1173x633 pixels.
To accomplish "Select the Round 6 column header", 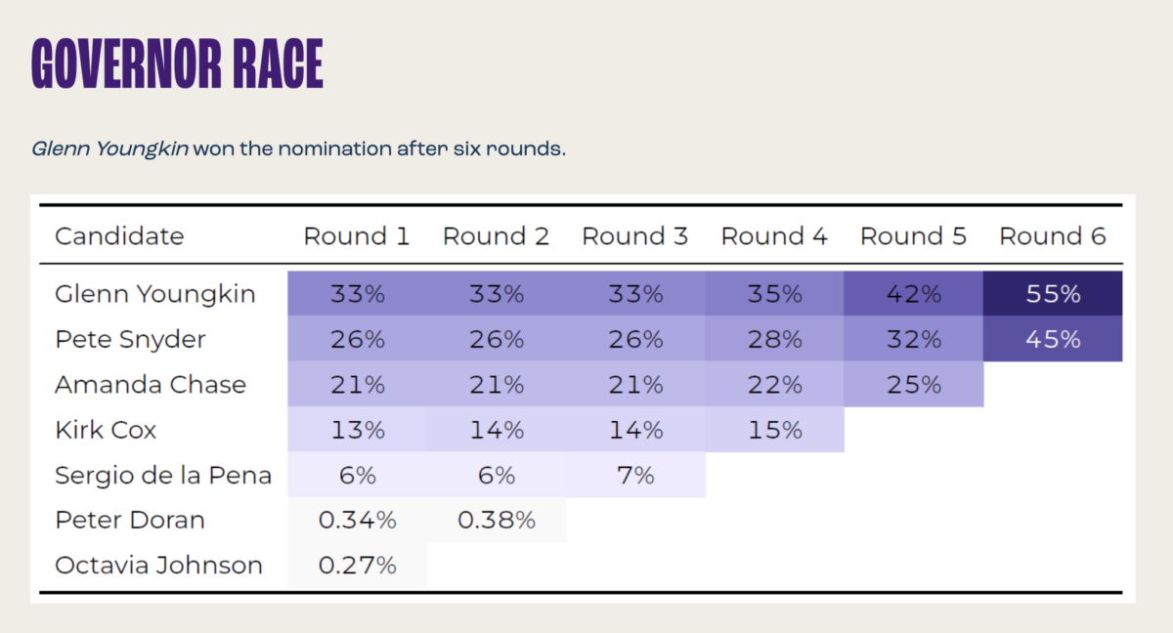I will point(1053,236).
